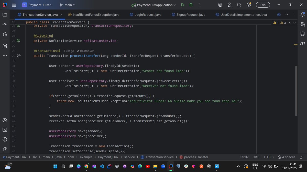Show hidden editor tabs dropdown

[287, 15]
